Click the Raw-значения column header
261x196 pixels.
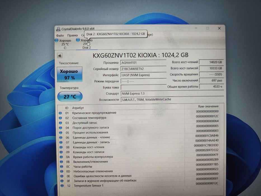(x=208, y=106)
